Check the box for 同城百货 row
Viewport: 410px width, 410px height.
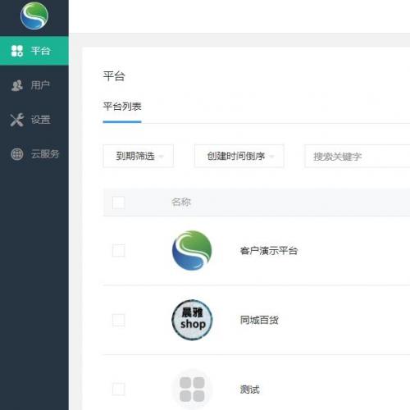118,320
